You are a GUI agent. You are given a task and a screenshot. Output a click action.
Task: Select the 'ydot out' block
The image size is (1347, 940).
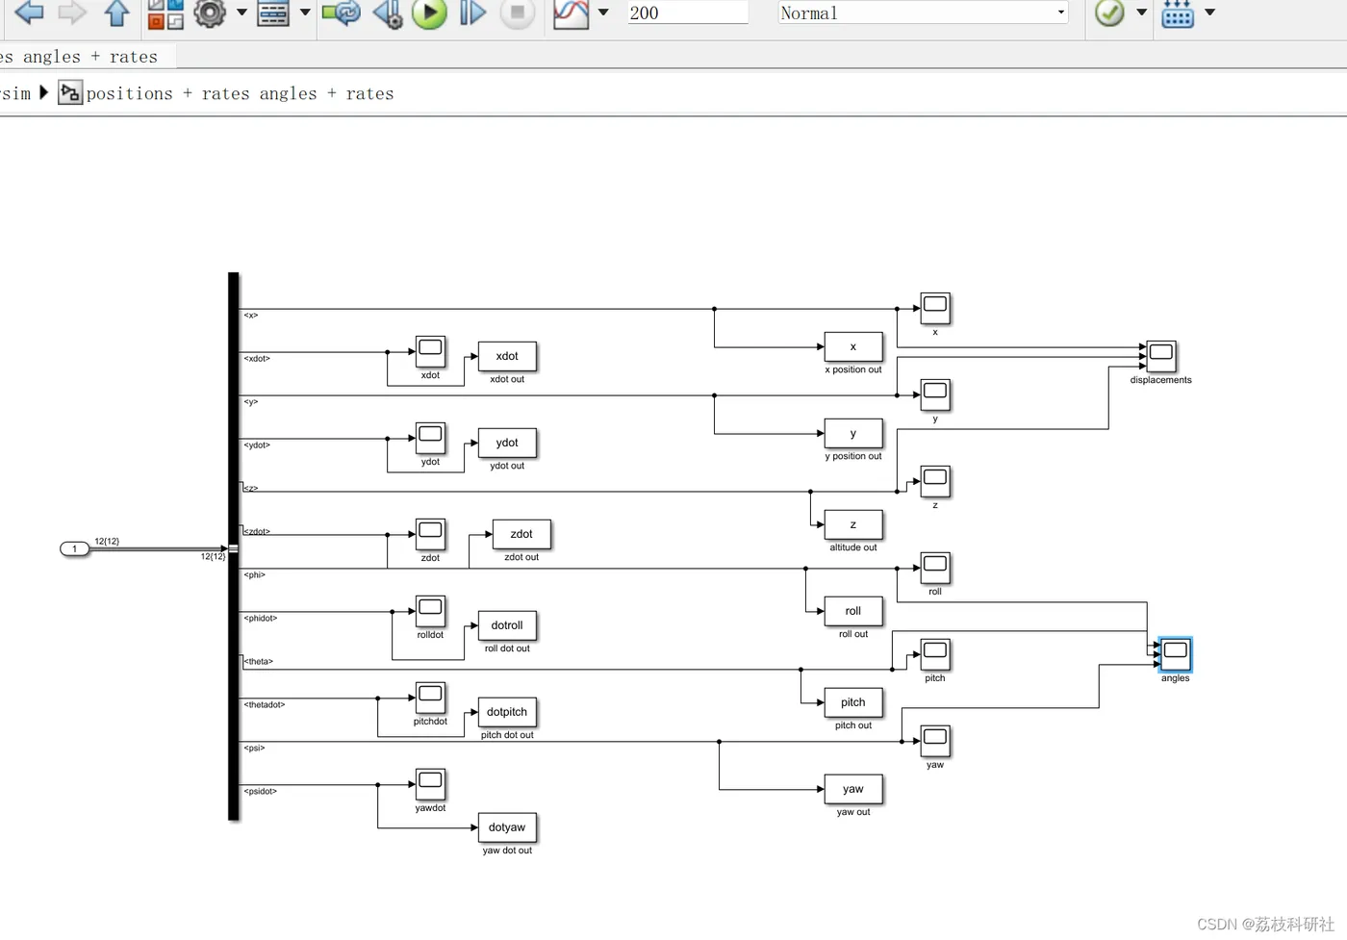[x=507, y=443]
